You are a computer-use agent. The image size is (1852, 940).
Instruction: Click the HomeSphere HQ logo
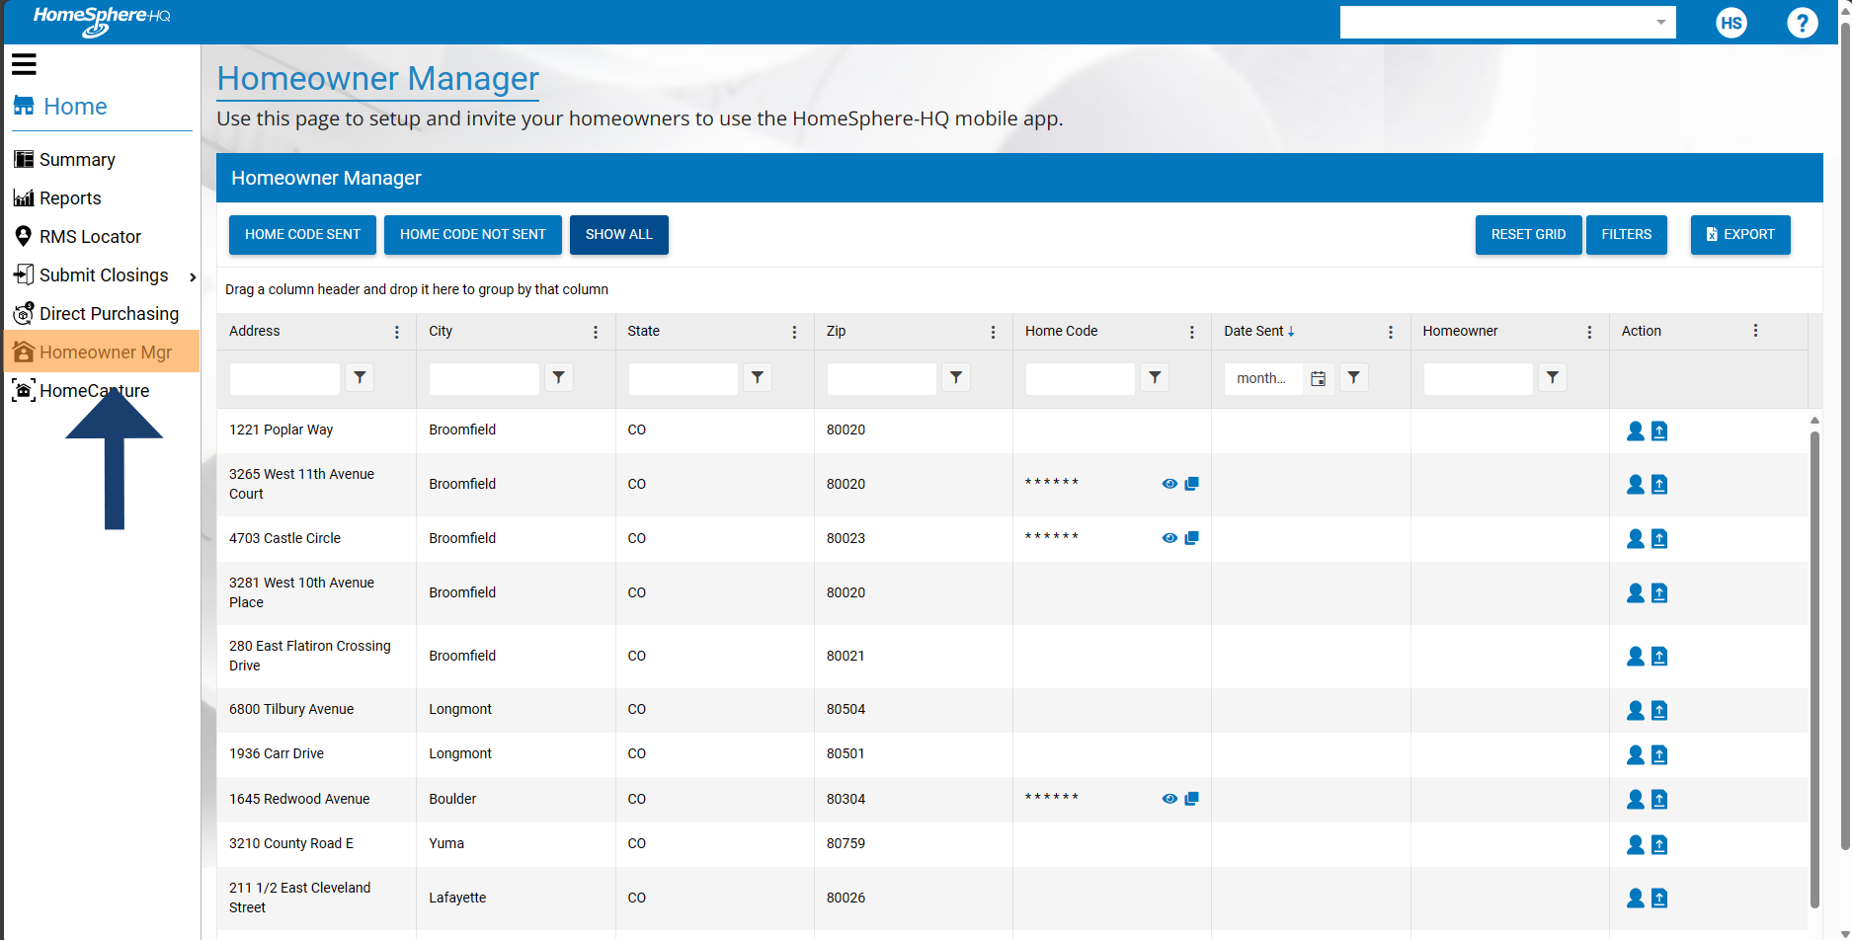(101, 21)
